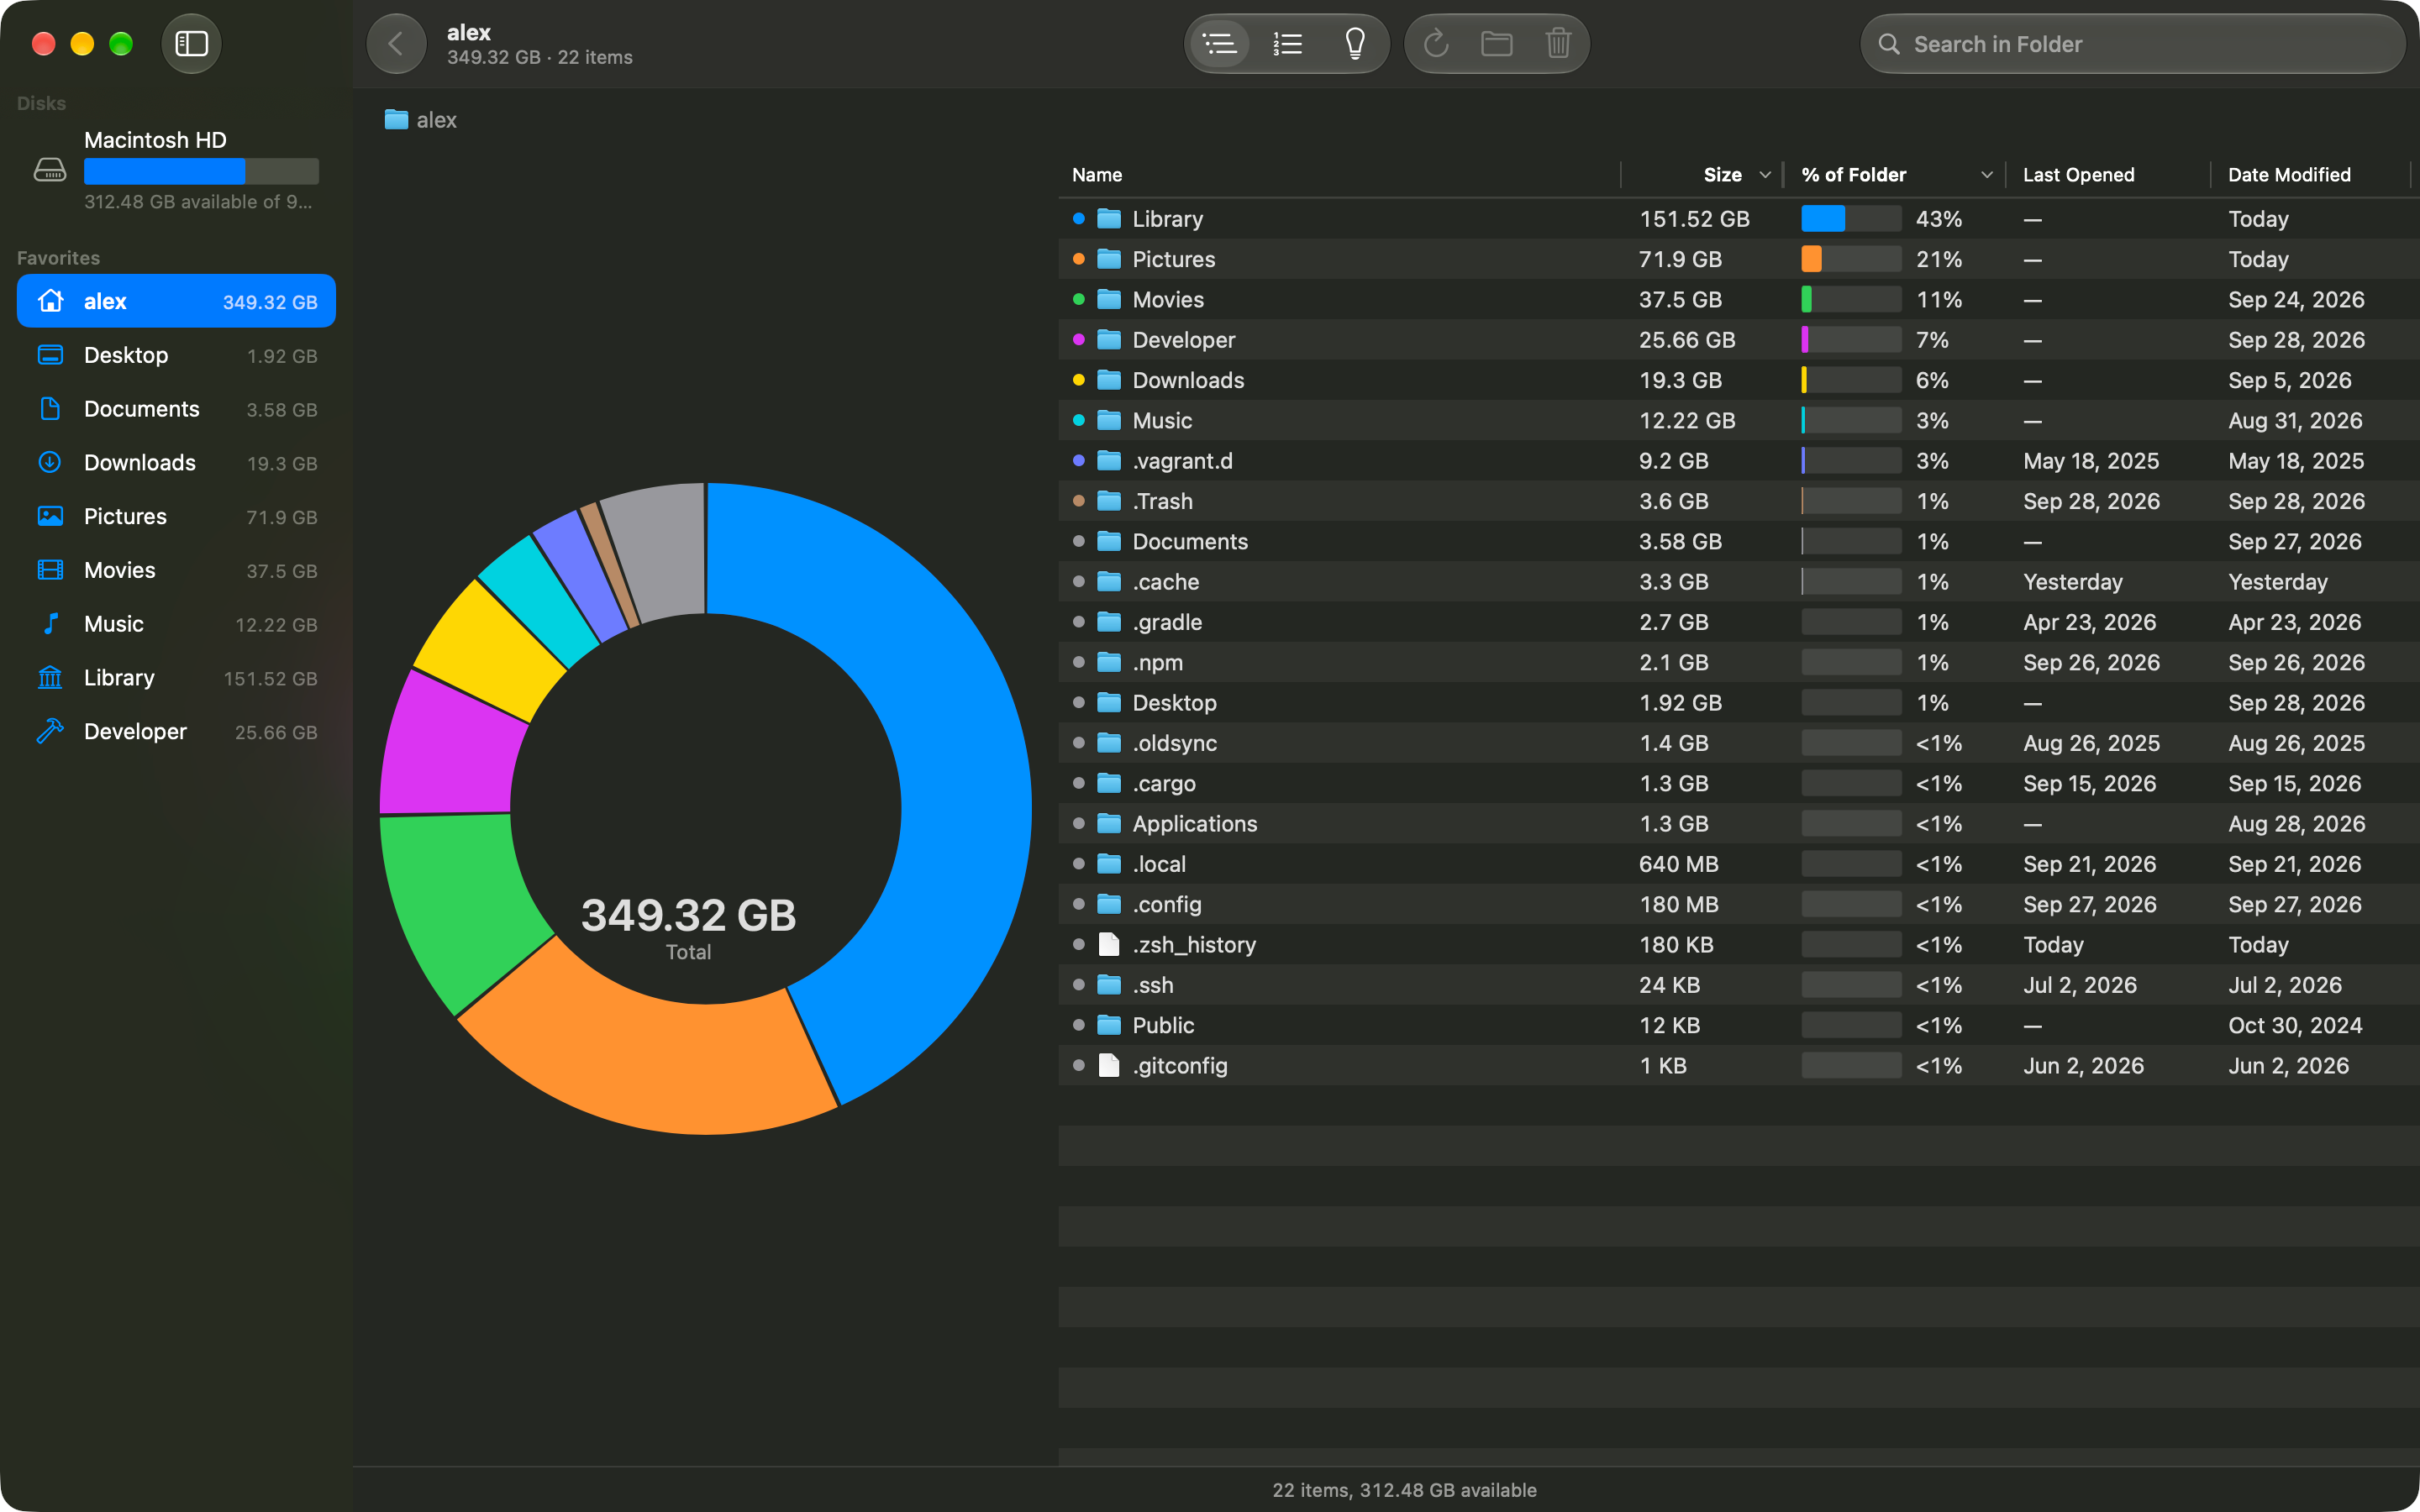
Task: Open Documents in the sidebar
Action: [x=176, y=409]
